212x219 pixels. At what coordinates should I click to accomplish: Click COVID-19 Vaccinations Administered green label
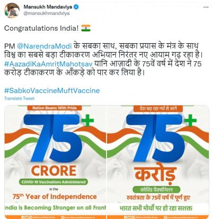(x=54, y=182)
